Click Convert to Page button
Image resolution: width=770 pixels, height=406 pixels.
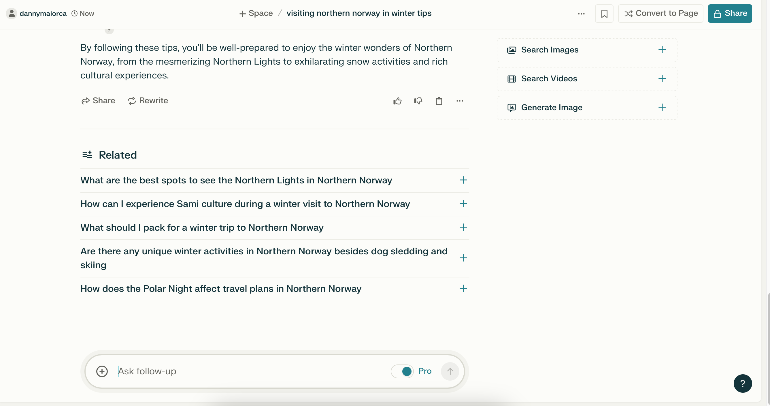click(660, 14)
